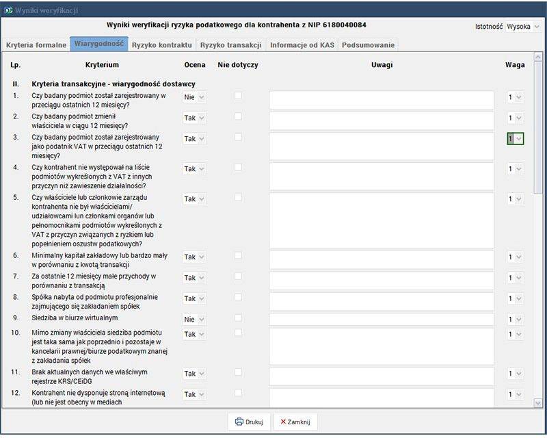This screenshot has width=547, height=438.
Task: Open Ocena dropdown for criterion 4
Action: [194, 169]
